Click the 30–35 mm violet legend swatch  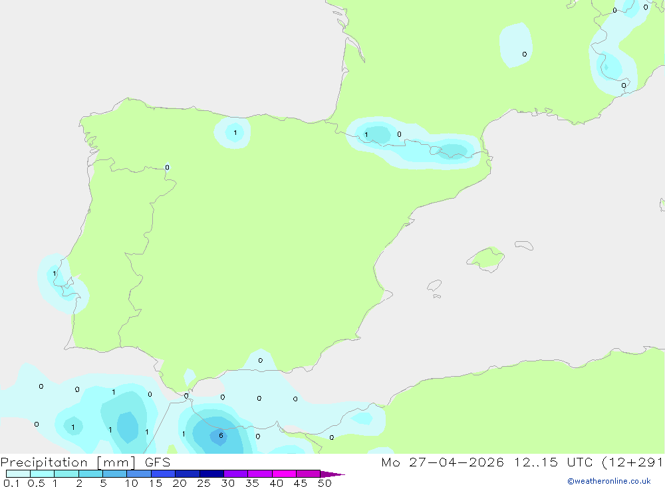click(x=236, y=474)
